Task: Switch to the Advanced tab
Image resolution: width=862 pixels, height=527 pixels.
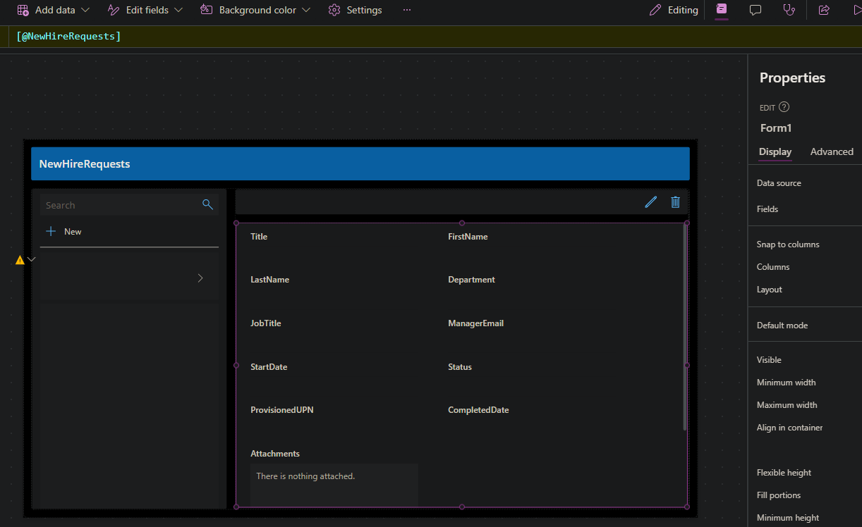Action: point(832,151)
